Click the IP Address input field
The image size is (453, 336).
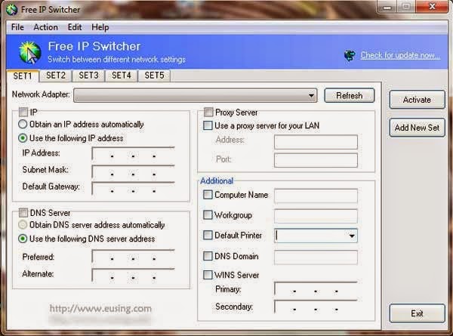pyautogui.click(x=133, y=153)
